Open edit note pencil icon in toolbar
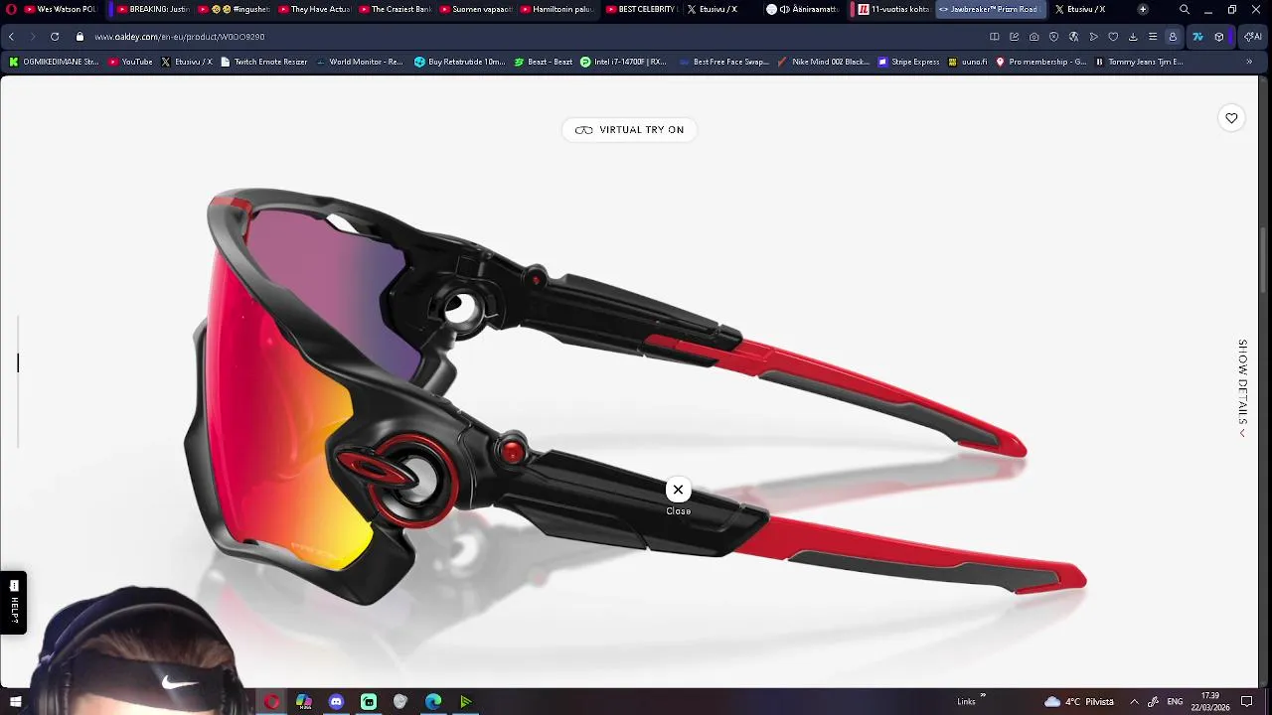The height and width of the screenshot is (715, 1272). coord(1014,37)
